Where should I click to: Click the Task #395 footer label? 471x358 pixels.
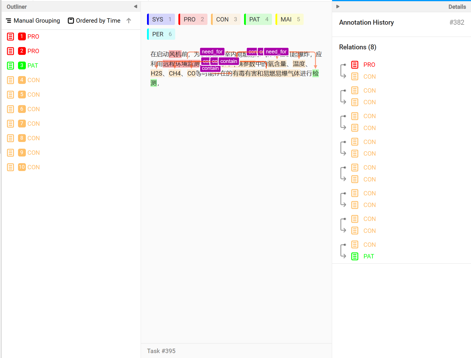[161, 351]
